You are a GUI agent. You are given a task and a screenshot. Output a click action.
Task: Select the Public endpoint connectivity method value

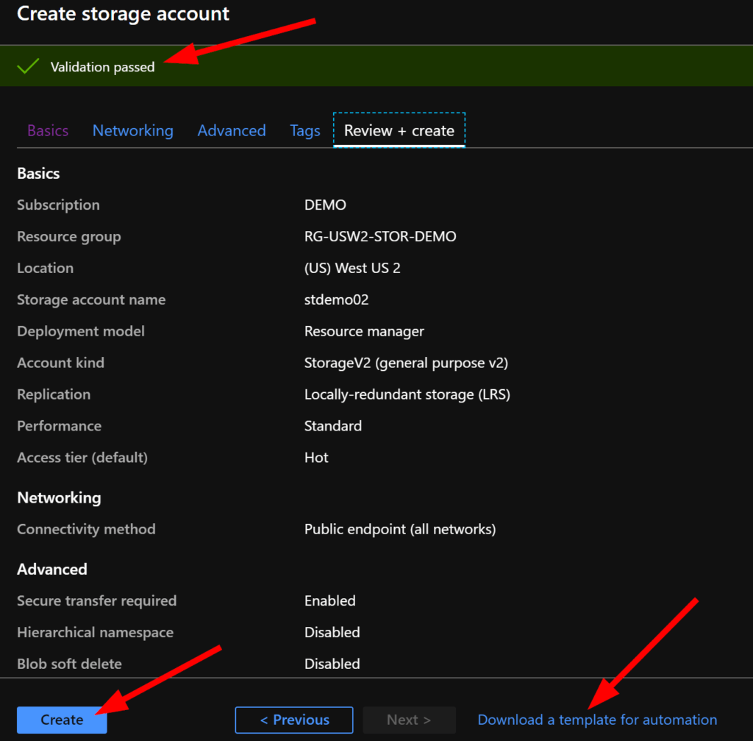399,528
